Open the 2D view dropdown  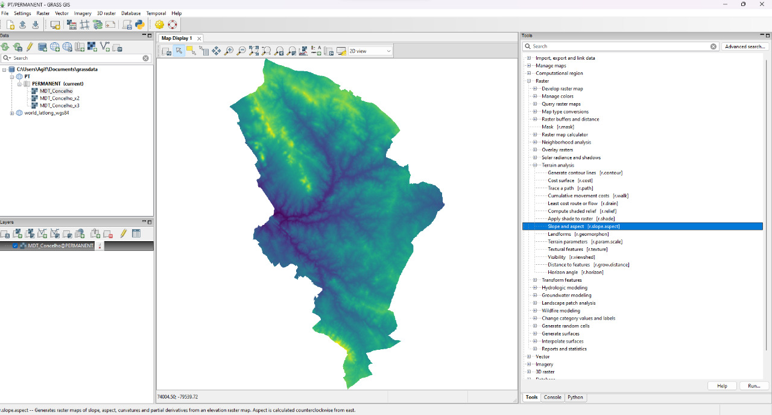click(x=370, y=51)
